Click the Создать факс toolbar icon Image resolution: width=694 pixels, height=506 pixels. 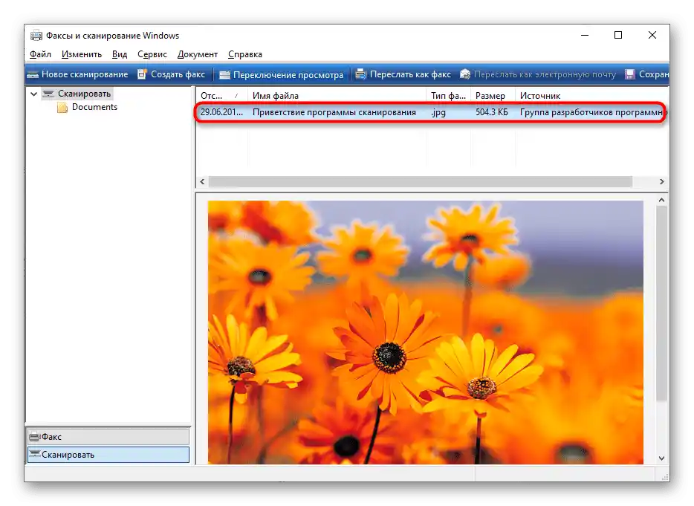coord(142,74)
